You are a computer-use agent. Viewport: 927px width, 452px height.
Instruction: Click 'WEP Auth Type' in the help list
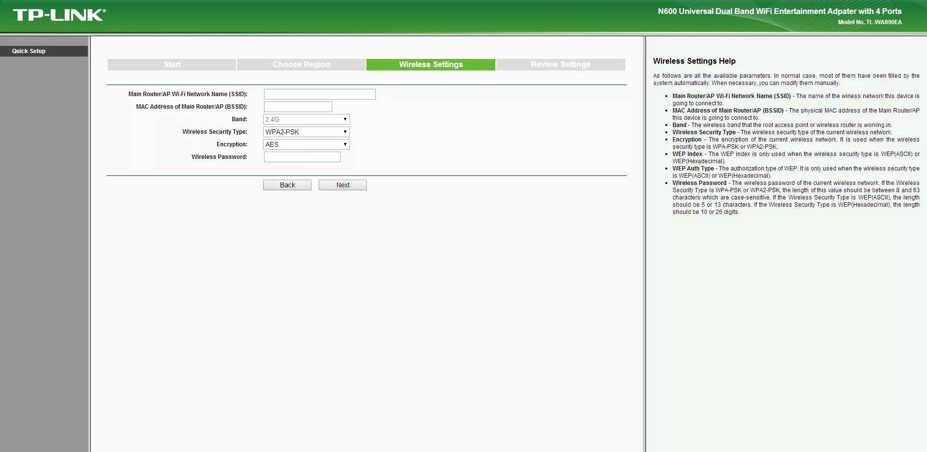click(x=693, y=169)
